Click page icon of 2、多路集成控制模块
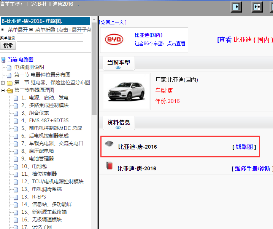The height and width of the screenshot is (229, 273). [16, 106]
